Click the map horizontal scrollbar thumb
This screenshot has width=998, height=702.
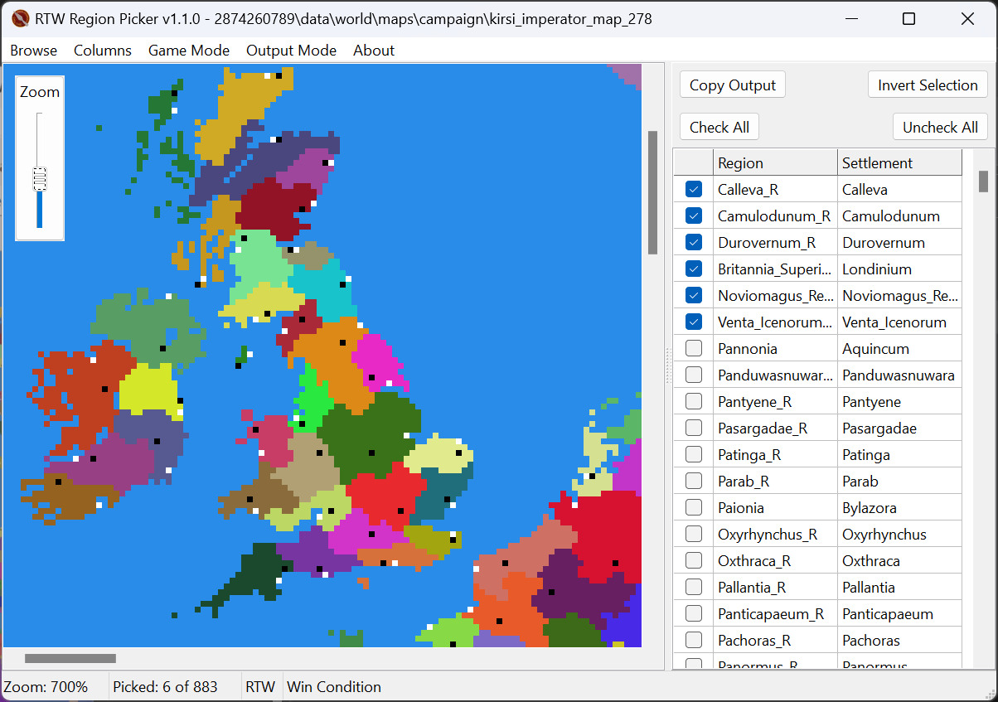click(x=70, y=659)
